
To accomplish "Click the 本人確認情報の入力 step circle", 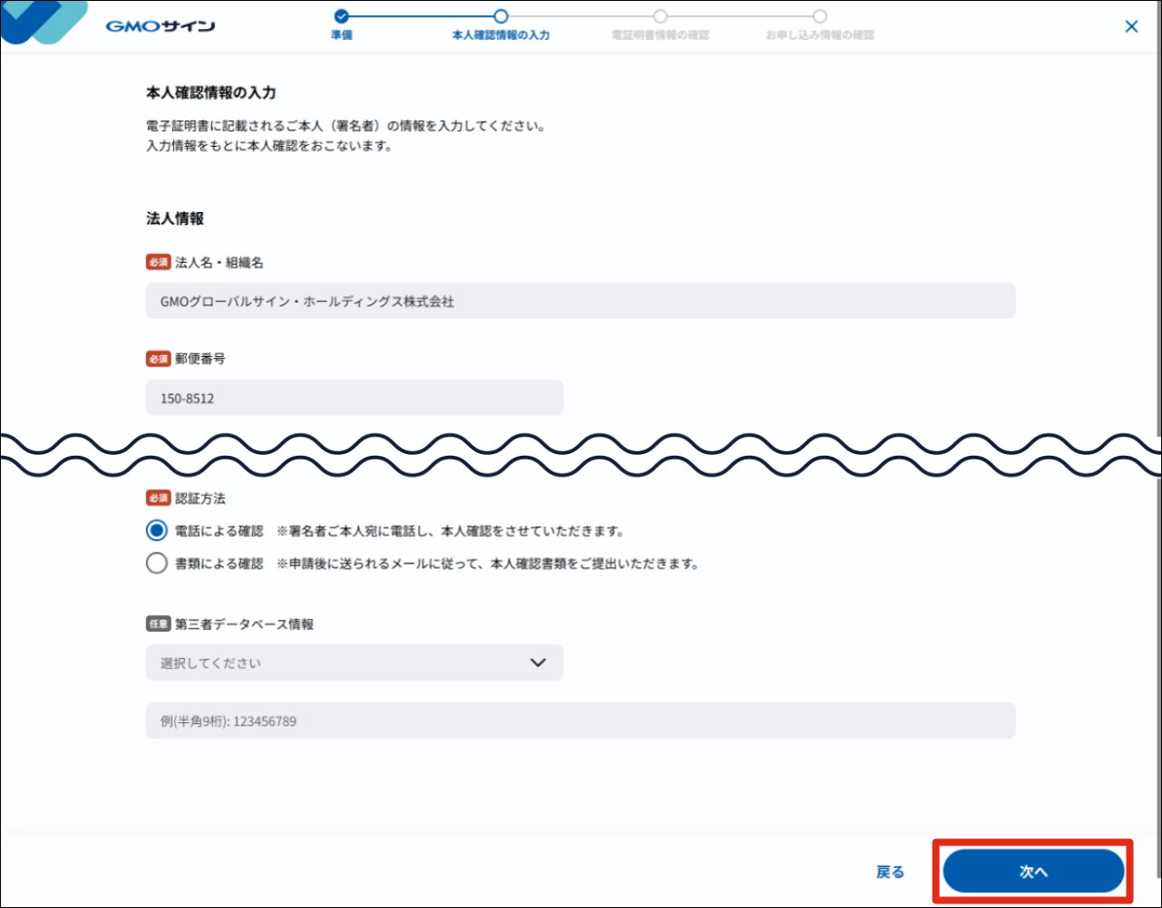I will point(501,16).
